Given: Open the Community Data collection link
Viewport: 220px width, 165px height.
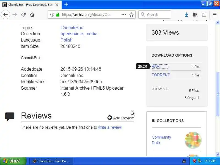Looking at the screenshot, I should (161, 140).
